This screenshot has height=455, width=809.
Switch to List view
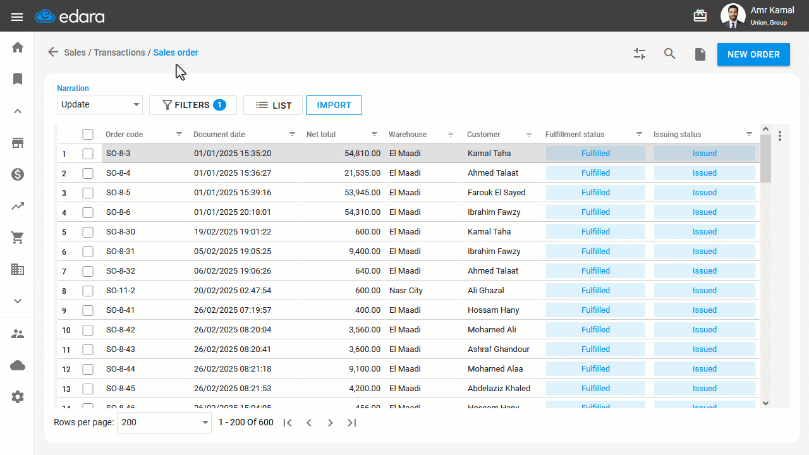[272, 105]
